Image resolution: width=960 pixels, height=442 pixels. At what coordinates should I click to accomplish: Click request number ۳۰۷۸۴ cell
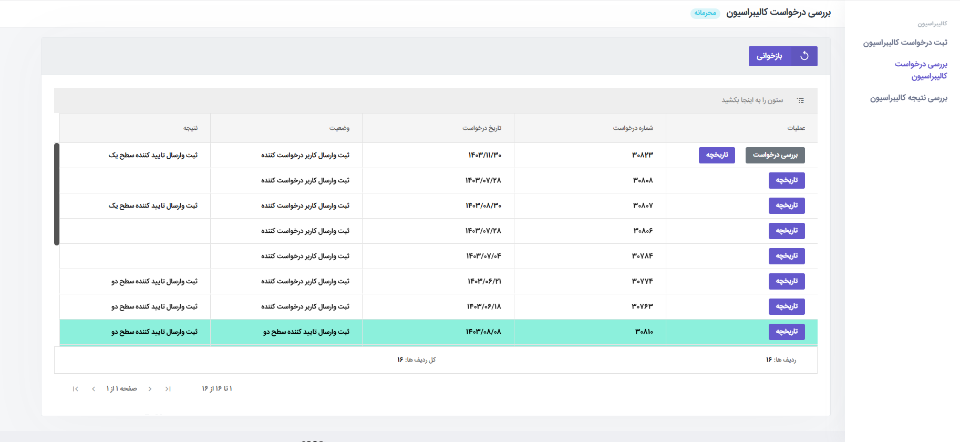(x=590, y=256)
